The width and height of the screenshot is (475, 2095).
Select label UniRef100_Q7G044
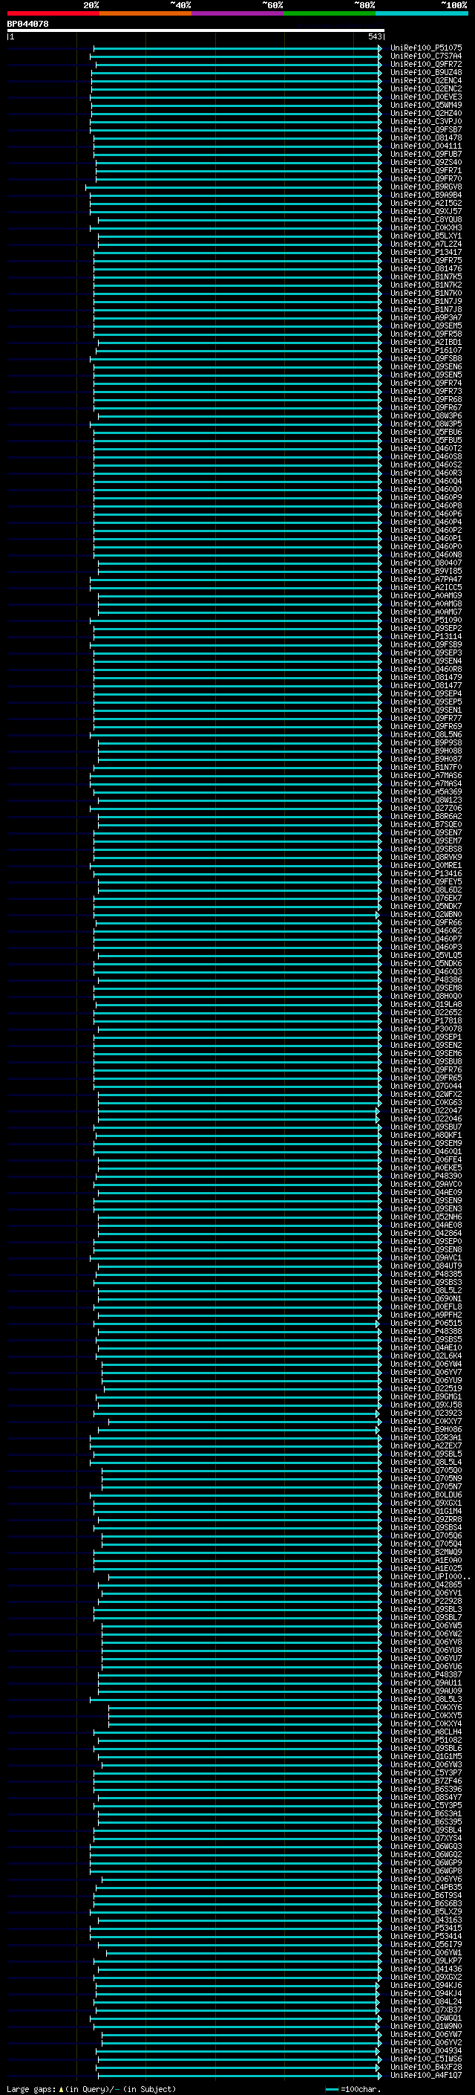point(425,1086)
